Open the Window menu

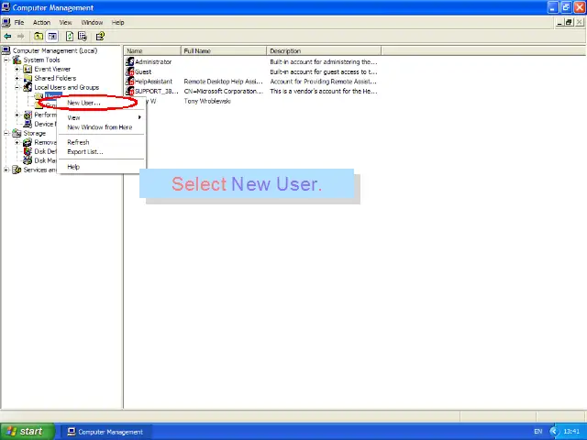(92, 22)
